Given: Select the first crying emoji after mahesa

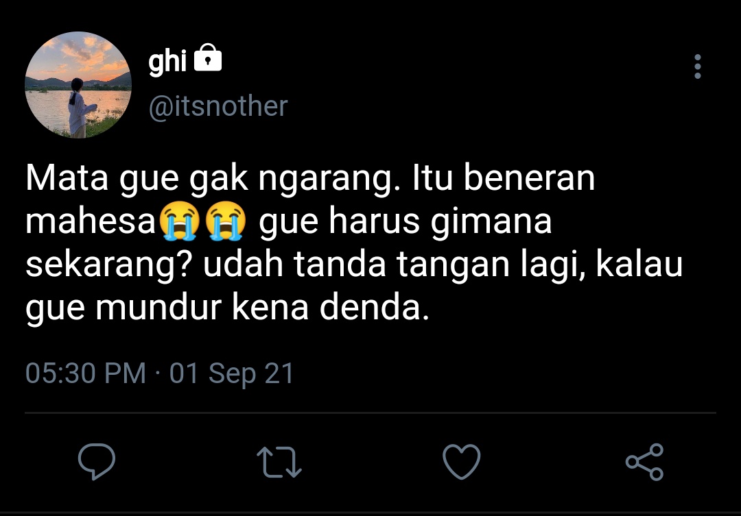Looking at the screenshot, I should [x=179, y=221].
